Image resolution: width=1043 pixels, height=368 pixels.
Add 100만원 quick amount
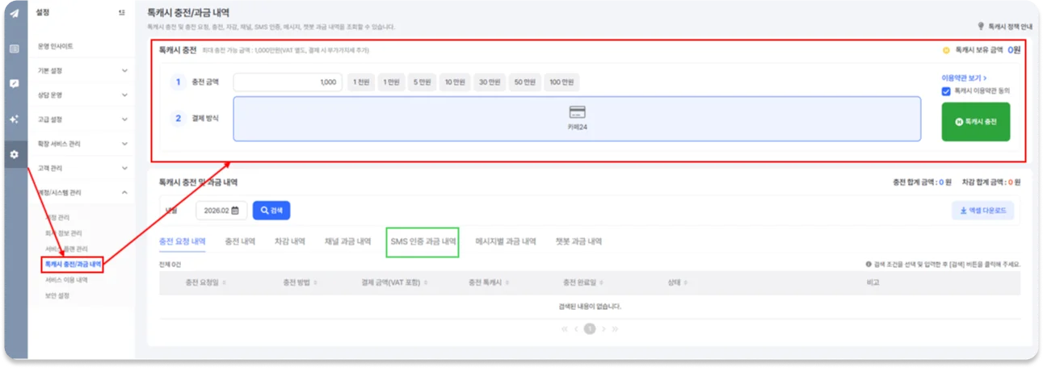point(561,82)
